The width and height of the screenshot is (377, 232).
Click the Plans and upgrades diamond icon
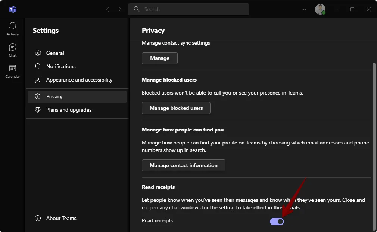38,110
